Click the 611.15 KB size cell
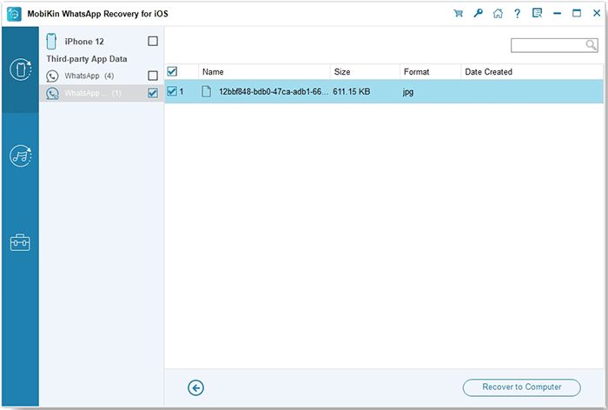 (x=351, y=91)
